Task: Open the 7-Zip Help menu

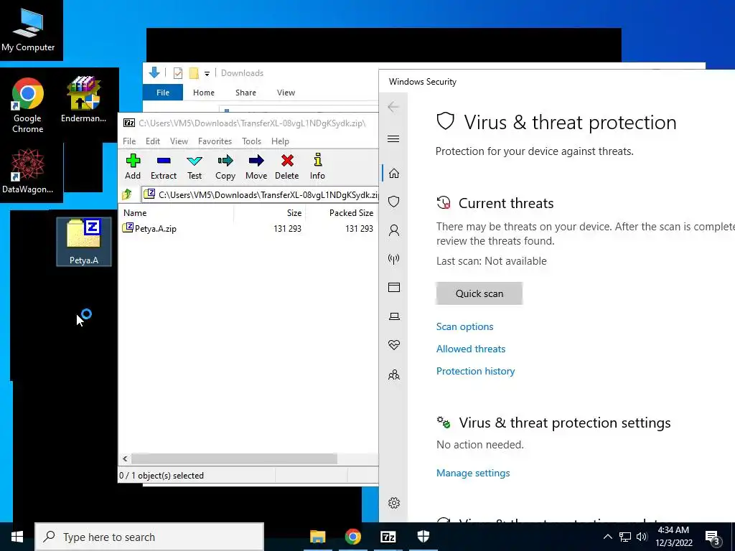Action: point(280,141)
